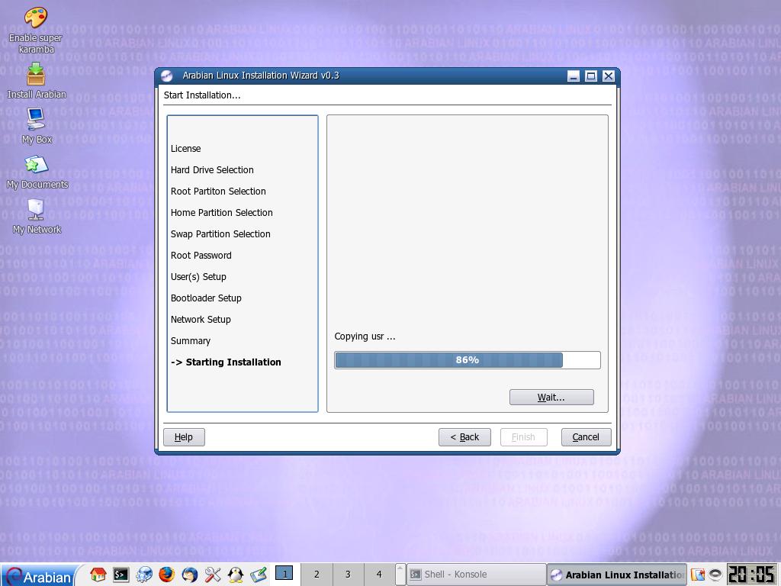
Task: Select Network Setup step
Action: (201, 320)
